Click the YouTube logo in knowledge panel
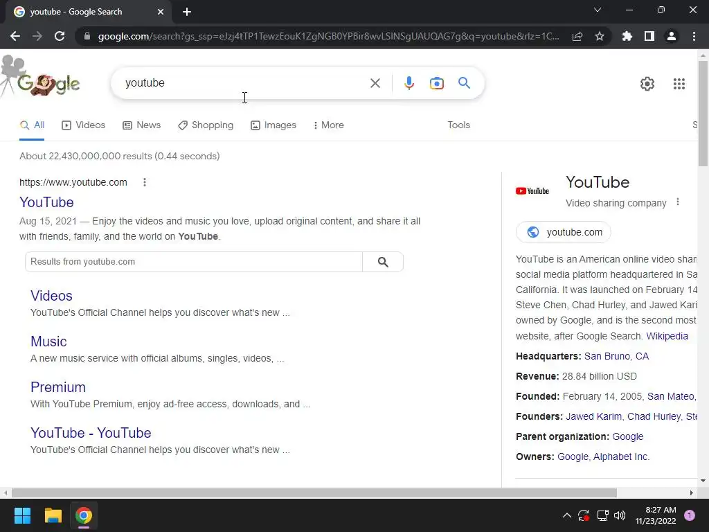Image resolution: width=709 pixels, height=532 pixels. point(532,191)
